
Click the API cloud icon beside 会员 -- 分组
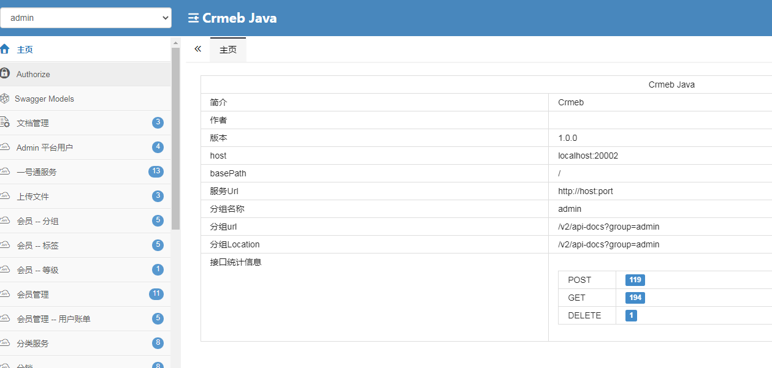[x=5, y=220]
